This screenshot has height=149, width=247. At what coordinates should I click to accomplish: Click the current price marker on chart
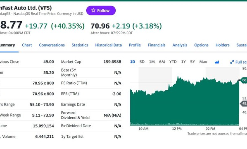point(243,80)
